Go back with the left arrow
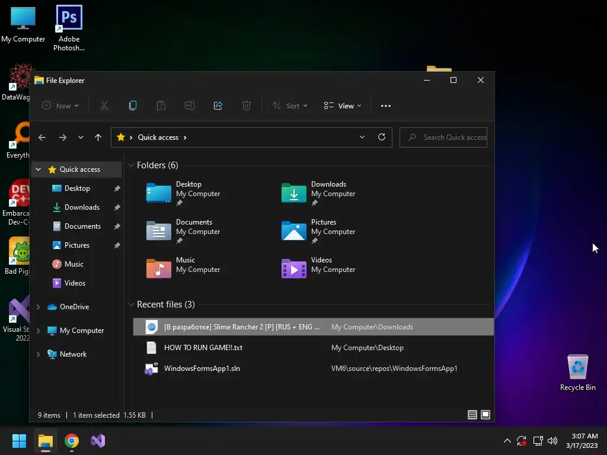This screenshot has width=607, height=455. point(42,137)
